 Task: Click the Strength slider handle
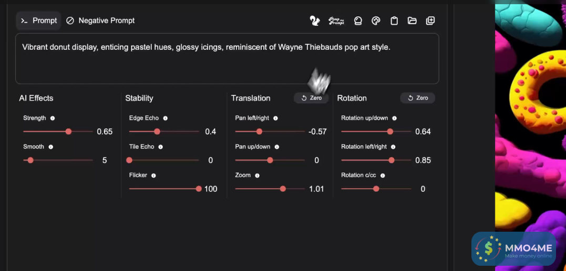pos(68,132)
